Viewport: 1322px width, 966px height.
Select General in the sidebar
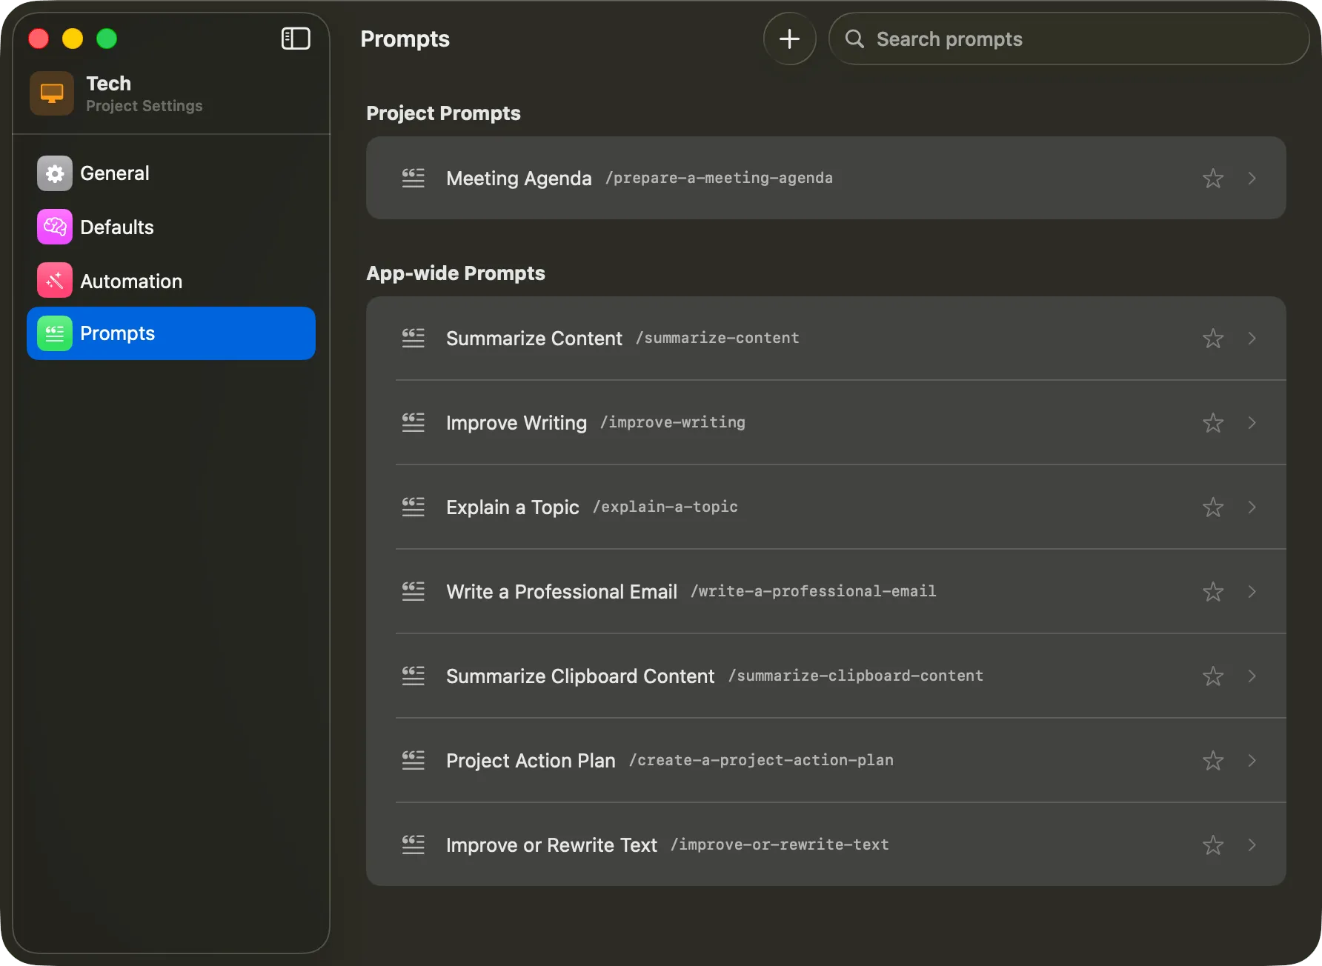171,173
